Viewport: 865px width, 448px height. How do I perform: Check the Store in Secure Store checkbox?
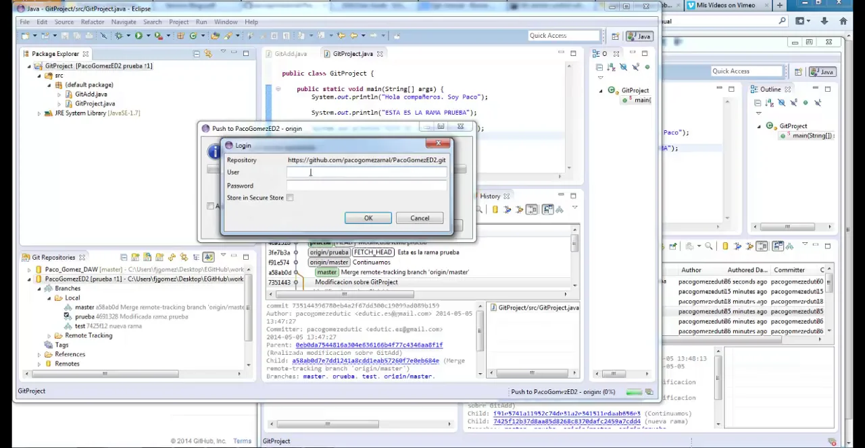[x=290, y=198]
